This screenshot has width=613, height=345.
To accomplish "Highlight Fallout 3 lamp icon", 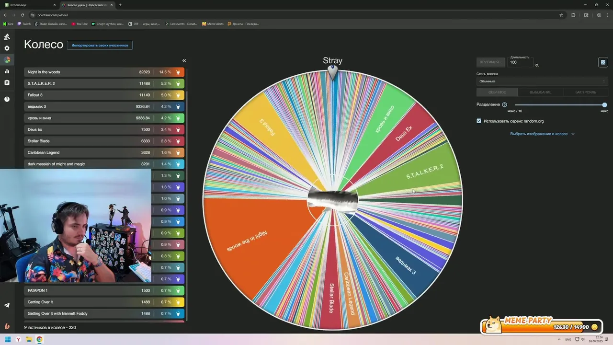I will (x=178, y=95).
